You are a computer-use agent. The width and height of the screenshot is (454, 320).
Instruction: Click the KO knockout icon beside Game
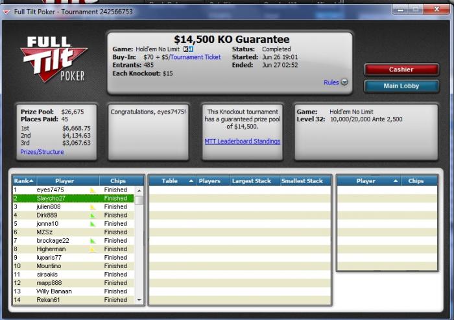[x=188, y=49]
